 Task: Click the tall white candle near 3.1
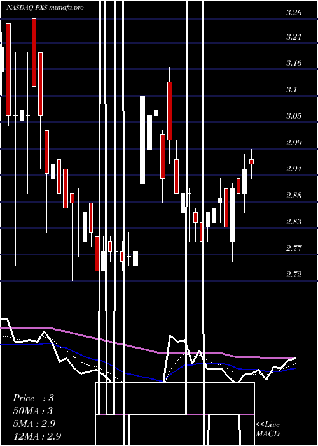pyautogui.click(x=142, y=140)
